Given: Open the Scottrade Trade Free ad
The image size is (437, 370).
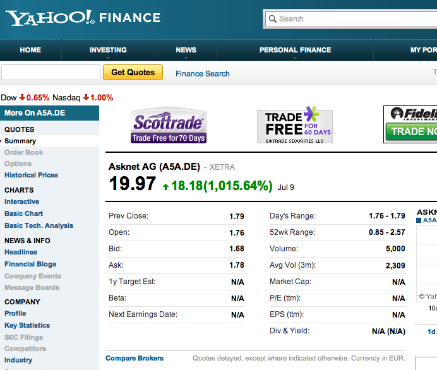Looking at the screenshot, I should point(169,126).
